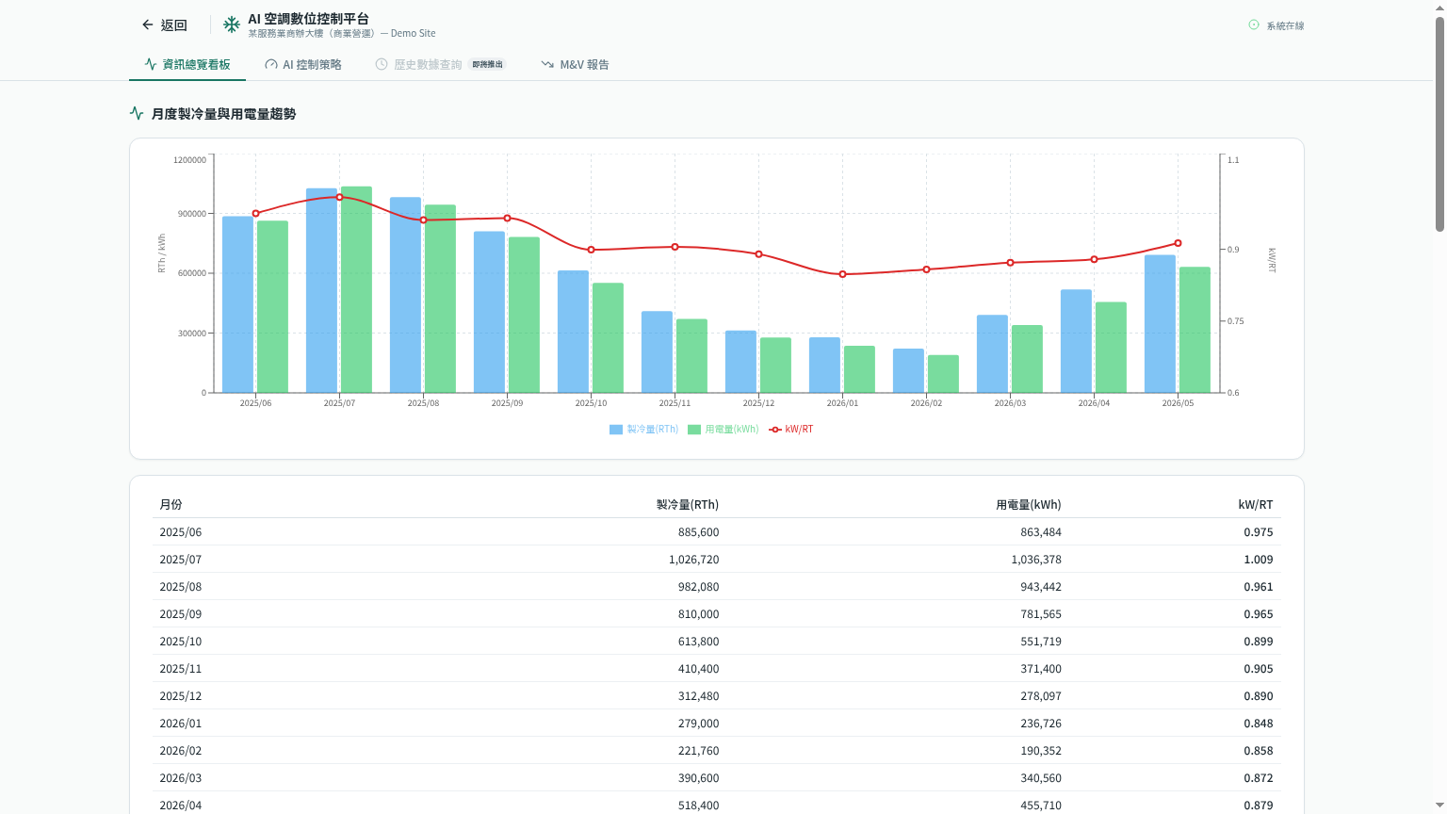This screenshot has width=1447, height=814.
Task: Click the 2025/10 table row month cell
Action: pyautogui.click(x=181, y=642)
